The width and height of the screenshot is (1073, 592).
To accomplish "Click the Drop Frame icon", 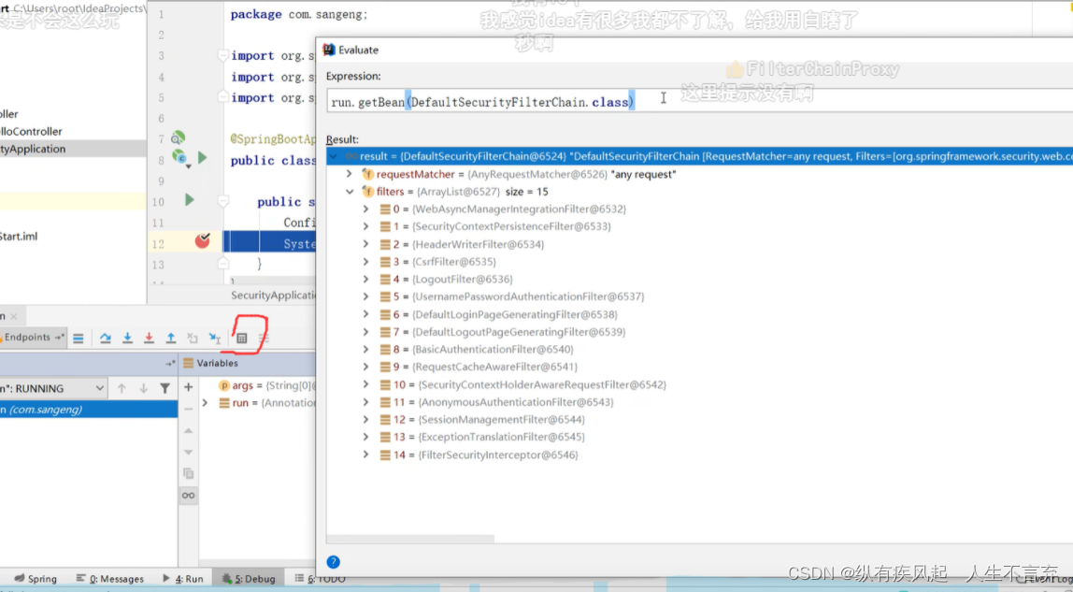I will click(193, 338).
